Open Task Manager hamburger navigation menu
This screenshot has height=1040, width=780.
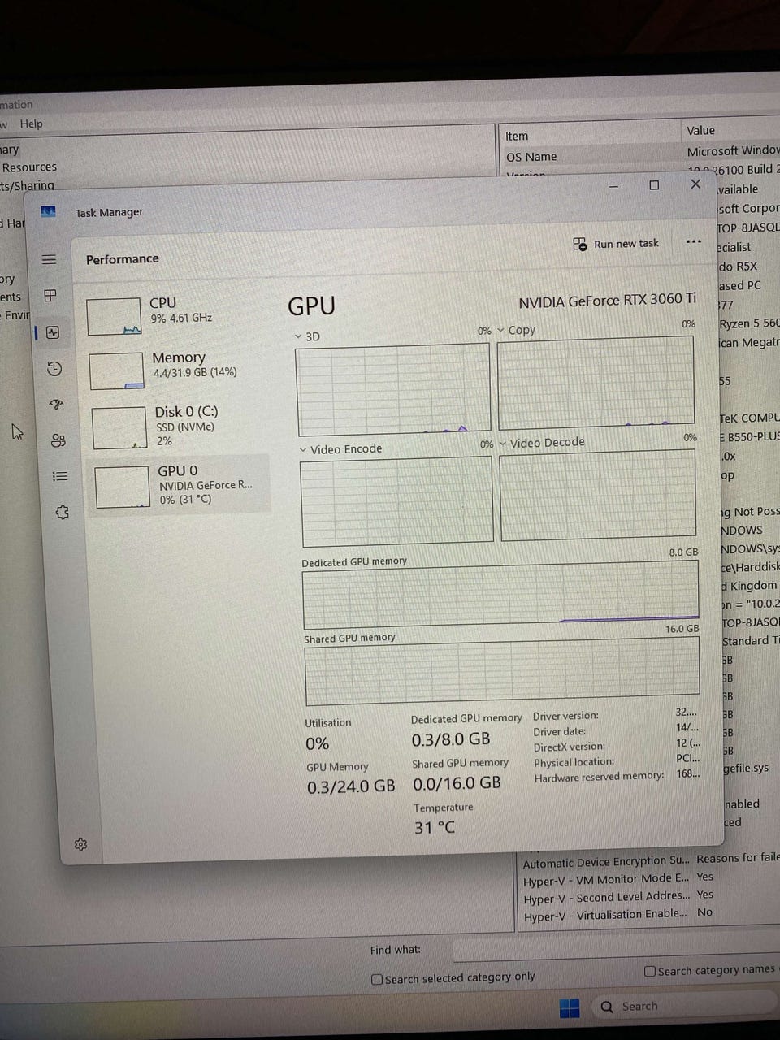tap(50, 259)
